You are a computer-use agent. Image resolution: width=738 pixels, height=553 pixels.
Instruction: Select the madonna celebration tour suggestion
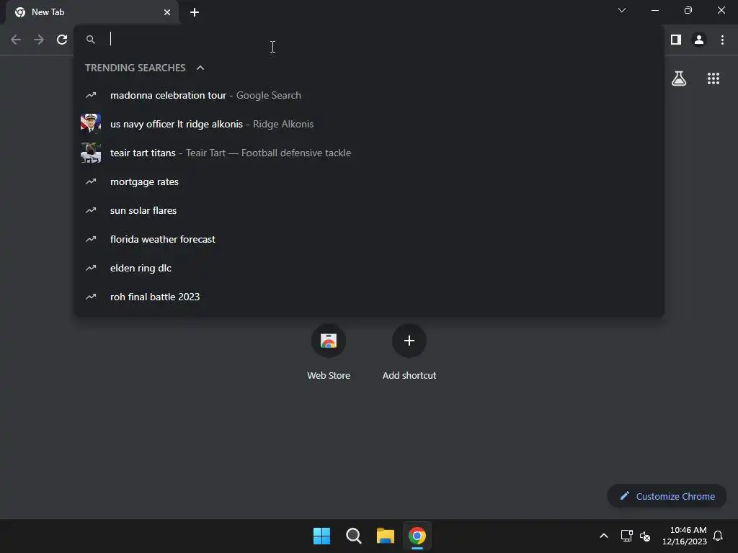tap(369, 95)
